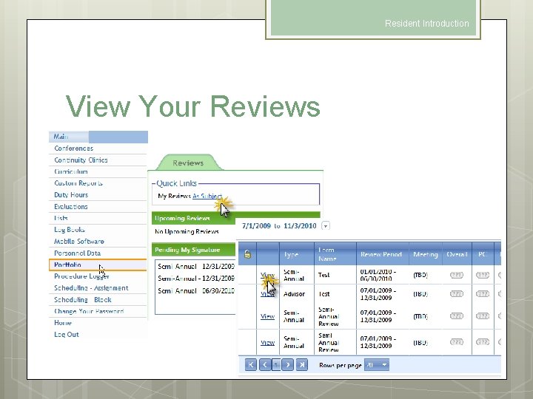Open Scheduling - Assignment menu item
The width and height of the screenshot is (533, 399).
click(x=92, y=287)
